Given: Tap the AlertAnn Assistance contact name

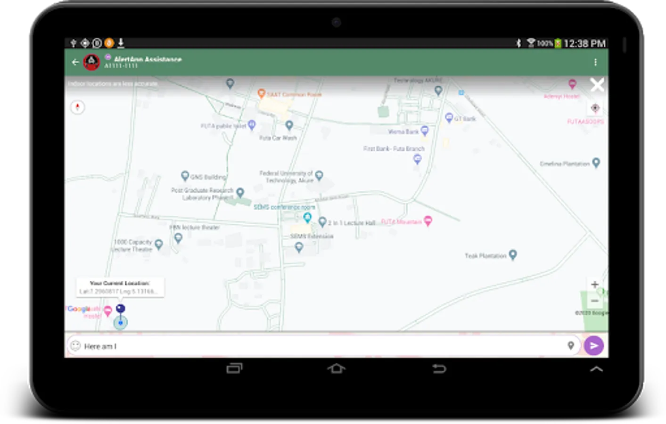Looking at the screenshot, I should 148,59.
